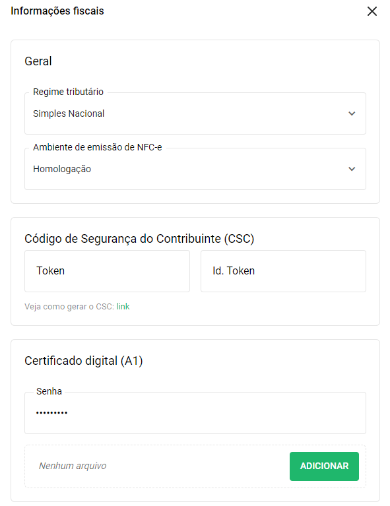Viewport: 390px width, 506px height.
Task: Open the Simples Nacional selected value
Action: 69,113
